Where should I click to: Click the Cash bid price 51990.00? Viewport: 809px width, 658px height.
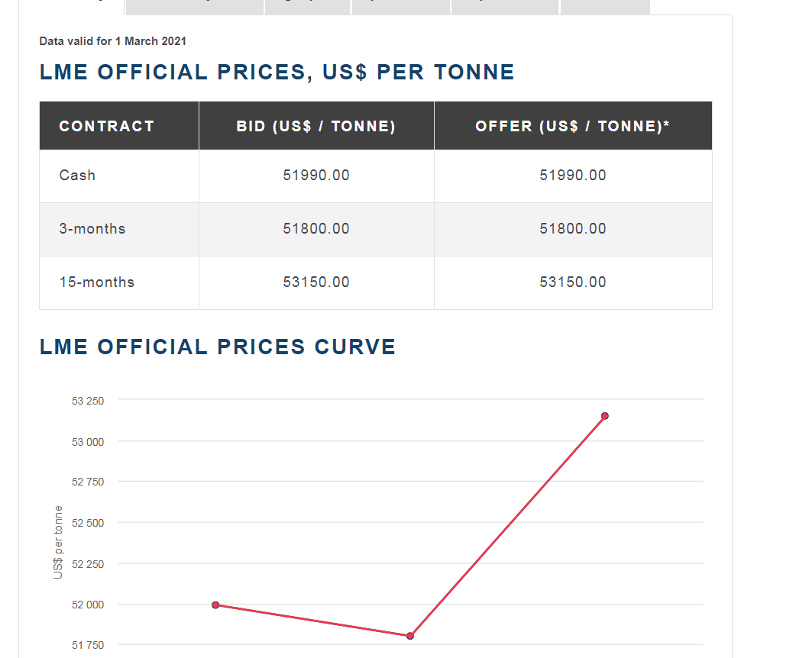[316, 176]
